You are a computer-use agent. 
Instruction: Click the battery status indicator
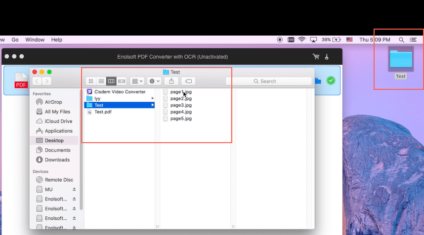click(331, 39)
